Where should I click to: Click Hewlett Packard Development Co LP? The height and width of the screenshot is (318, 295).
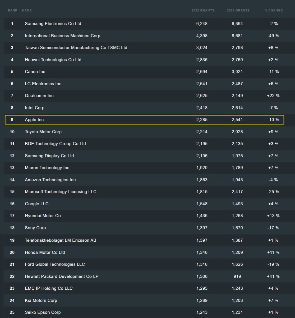62,276
